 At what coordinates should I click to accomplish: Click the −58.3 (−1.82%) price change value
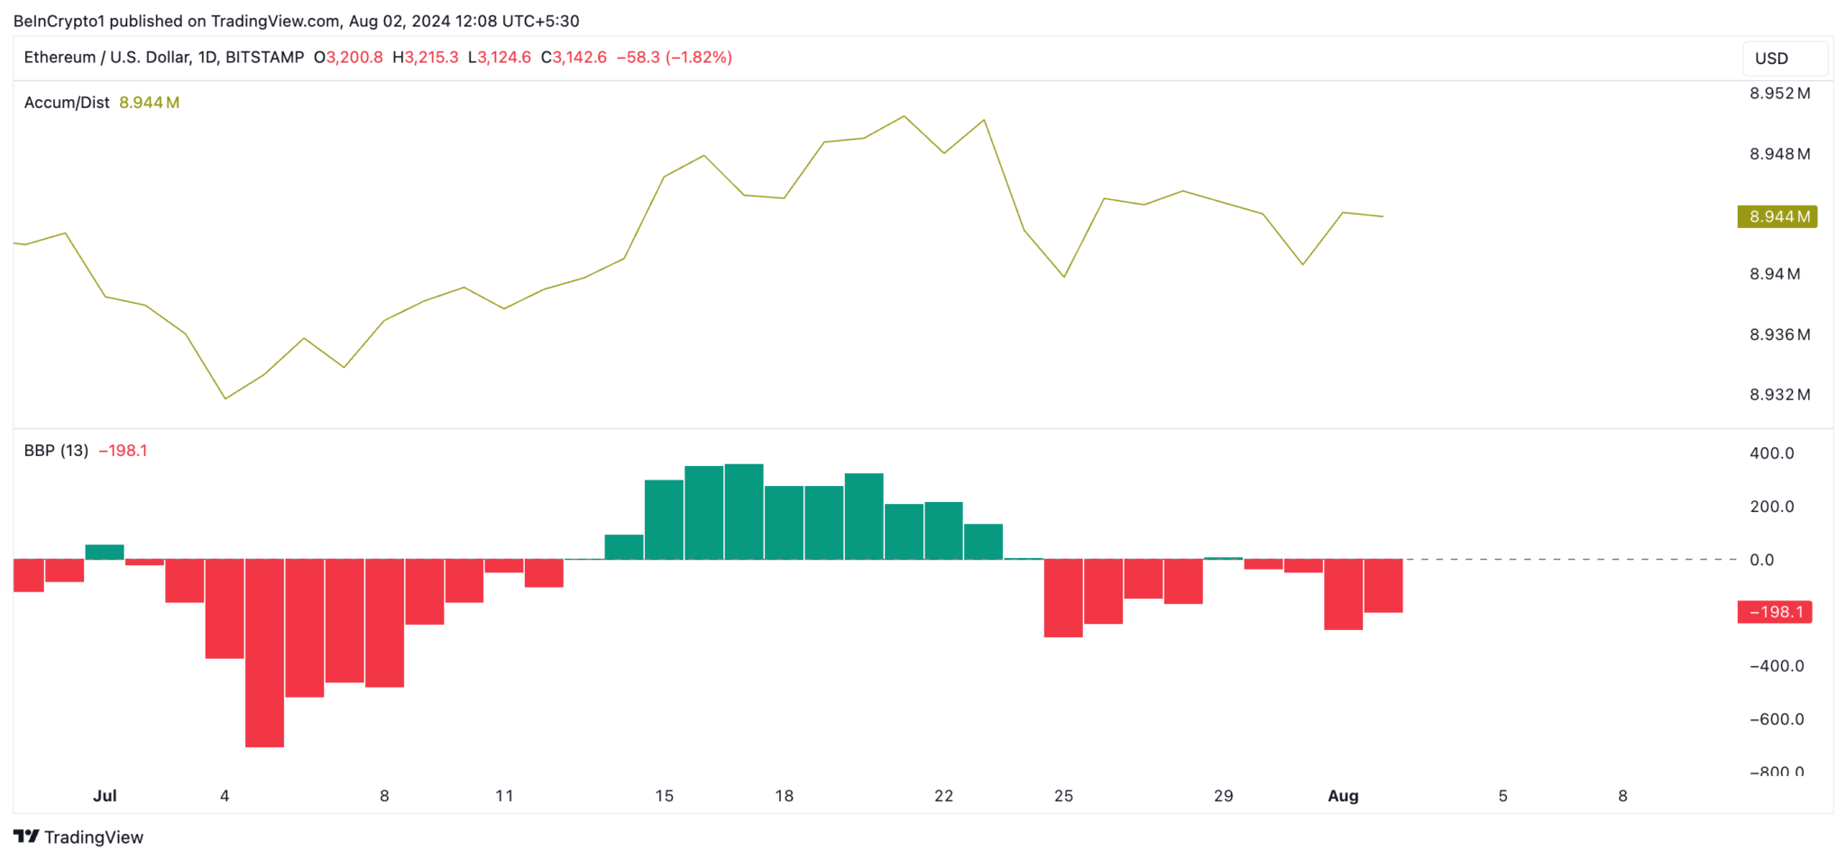point(674,58)
